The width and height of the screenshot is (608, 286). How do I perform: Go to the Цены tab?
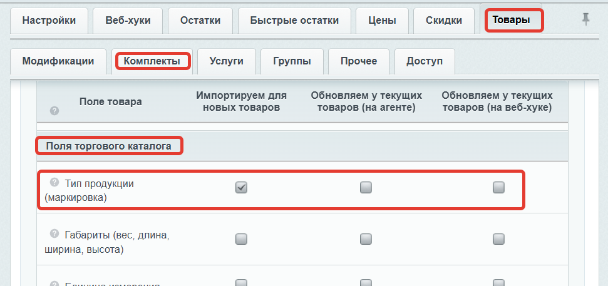[x=382, y=21]
